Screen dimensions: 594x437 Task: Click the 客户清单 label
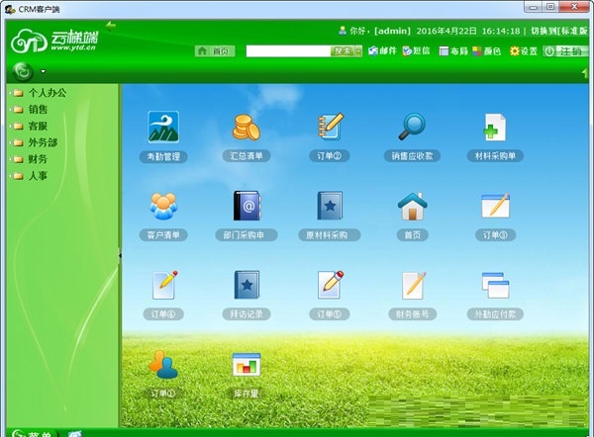tap(163, 235)
